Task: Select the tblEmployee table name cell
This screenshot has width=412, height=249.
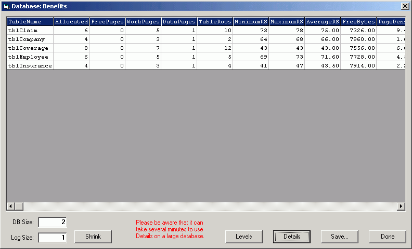Action: pos(30,57)
